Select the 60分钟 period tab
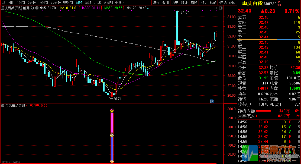301x164 pixels. pos(68,2)
